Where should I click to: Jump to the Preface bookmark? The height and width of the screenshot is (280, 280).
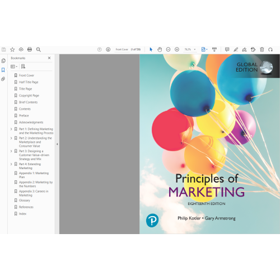24,116
